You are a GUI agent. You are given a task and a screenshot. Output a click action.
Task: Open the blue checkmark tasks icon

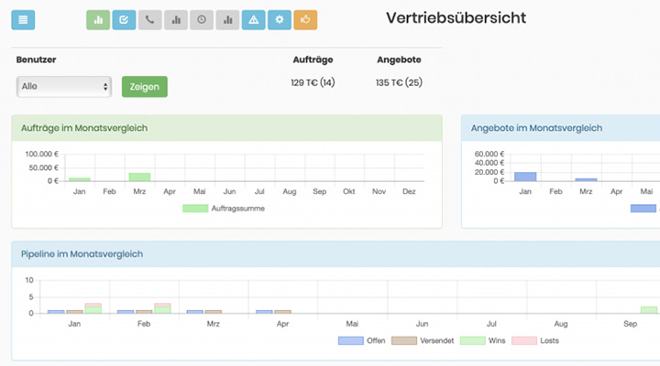point(124,19)
